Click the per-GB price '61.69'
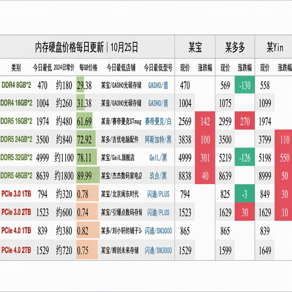 [x=84, y=121]
